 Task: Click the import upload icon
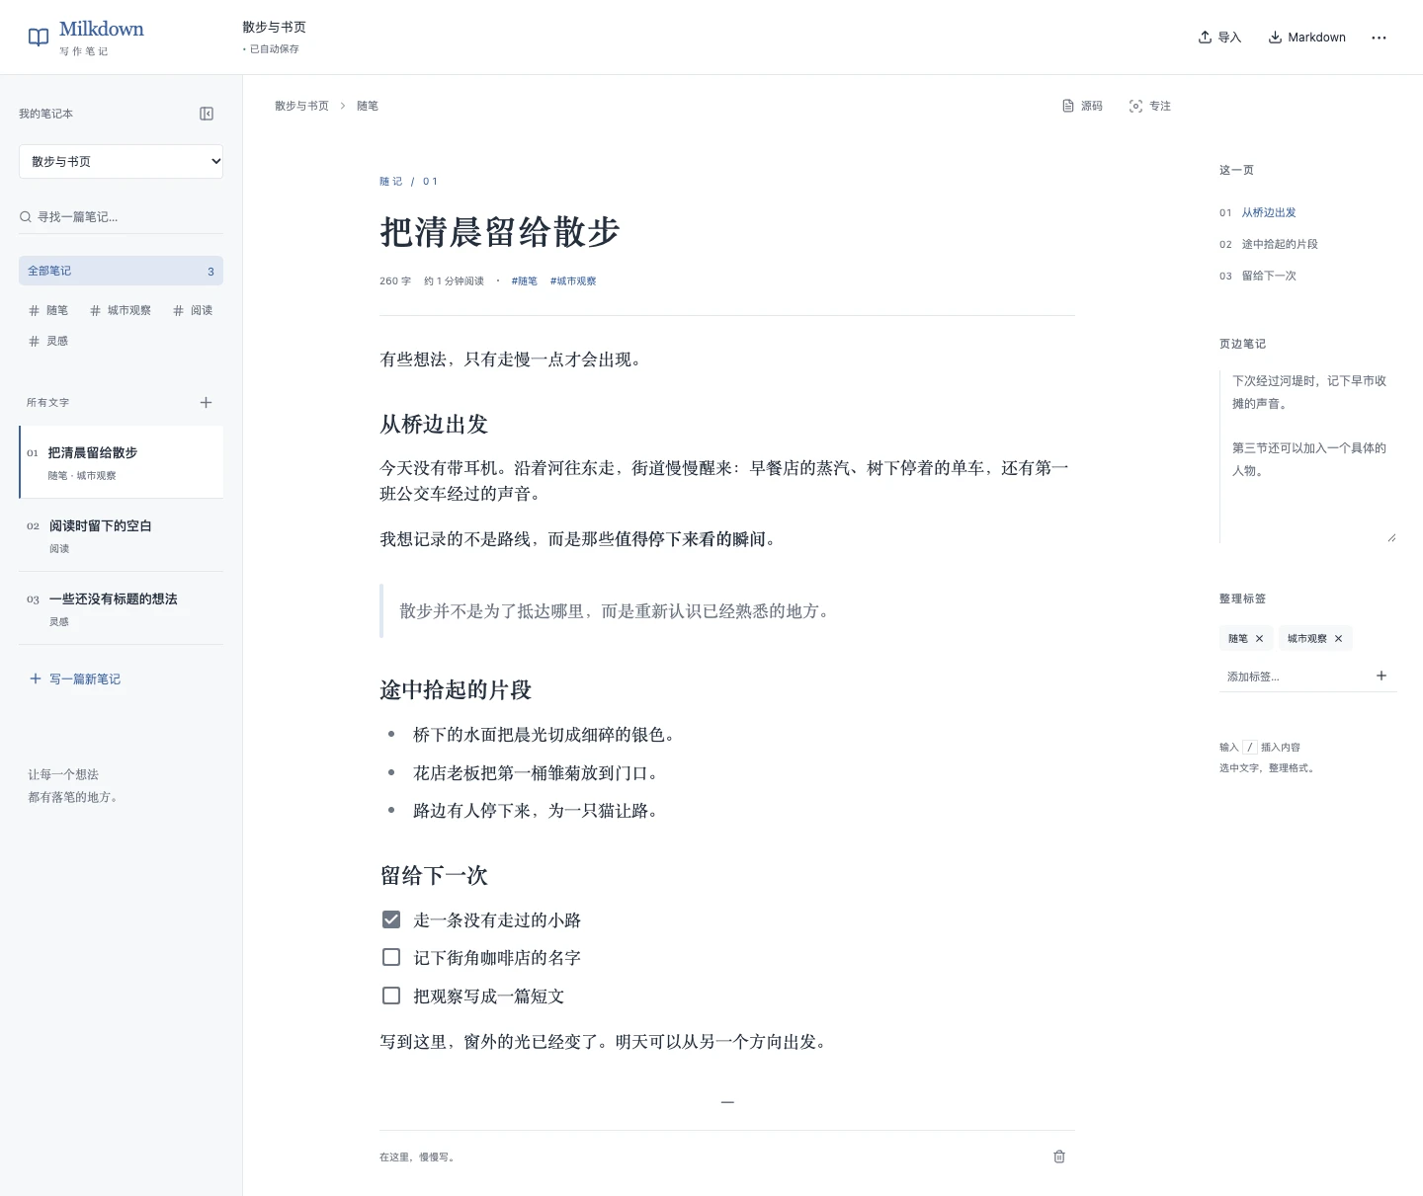(x=1205, y=38)
